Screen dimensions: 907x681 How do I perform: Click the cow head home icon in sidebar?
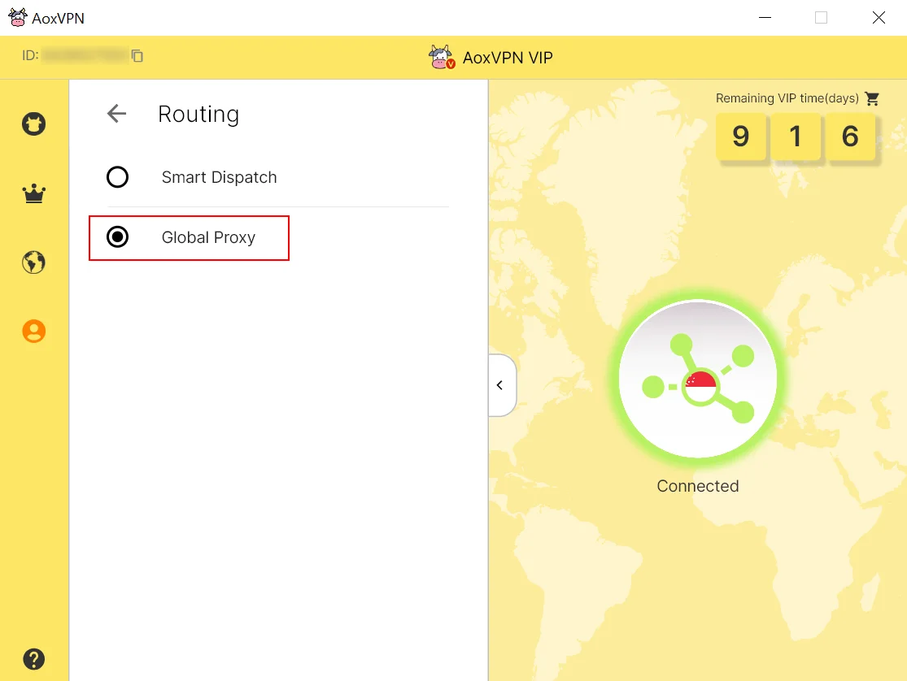point(33,124)
